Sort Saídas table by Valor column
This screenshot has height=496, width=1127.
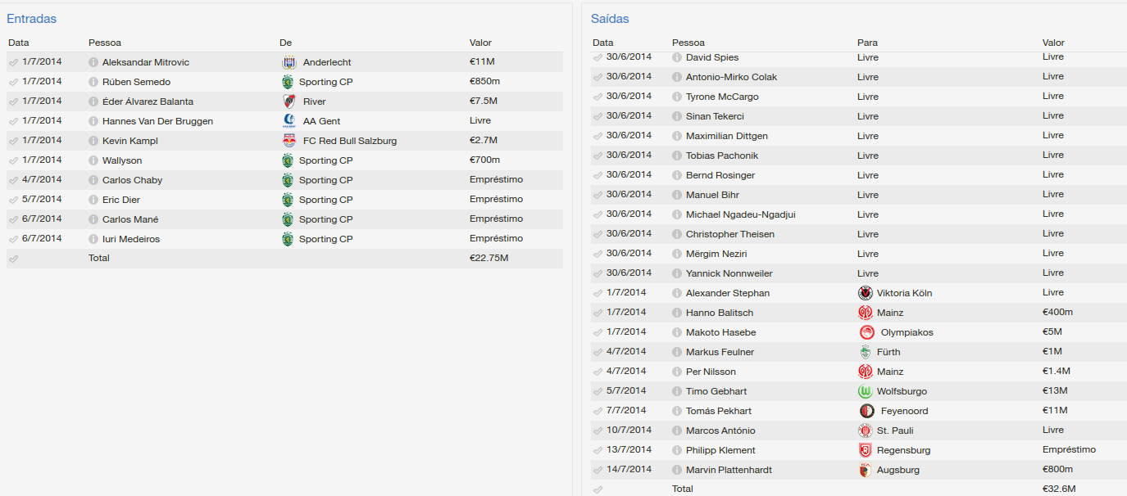click(1053, 43)
